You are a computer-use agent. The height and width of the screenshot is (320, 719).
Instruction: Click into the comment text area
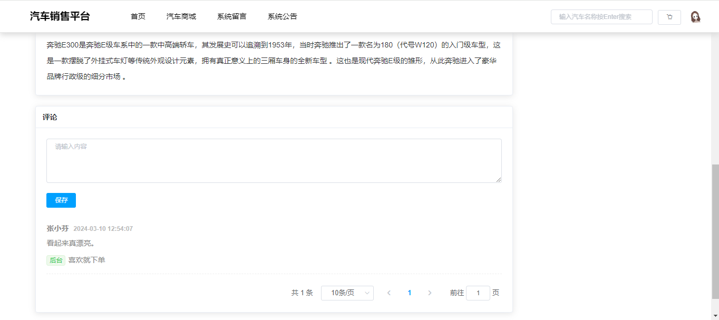[274, 161]
